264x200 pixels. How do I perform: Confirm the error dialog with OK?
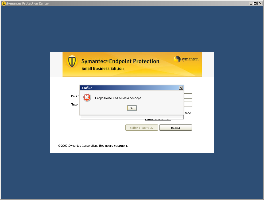[x=132, y=108]
